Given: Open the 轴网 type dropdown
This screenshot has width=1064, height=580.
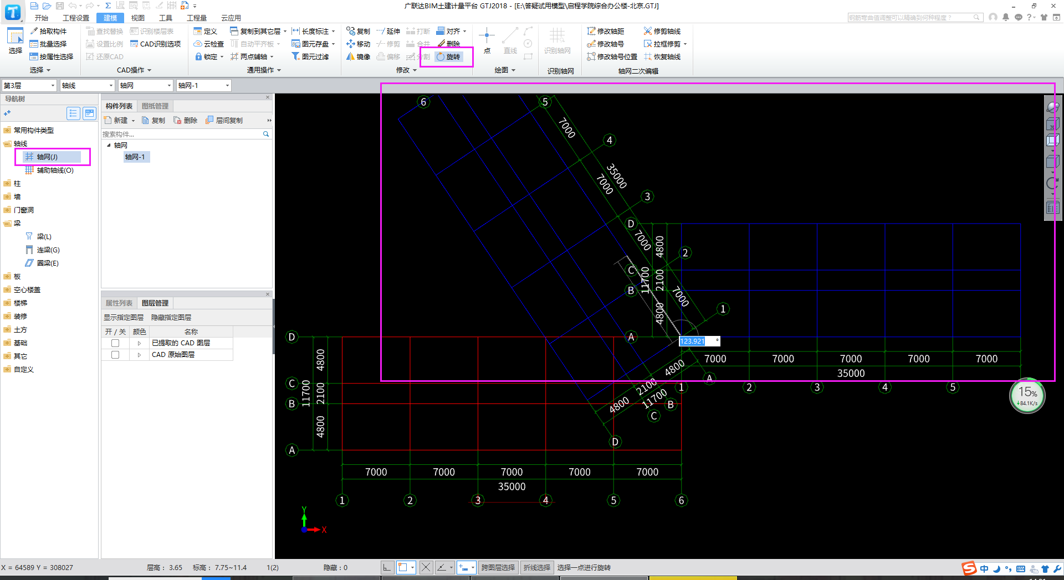Looking at the screenshot, I should (146, 85).
